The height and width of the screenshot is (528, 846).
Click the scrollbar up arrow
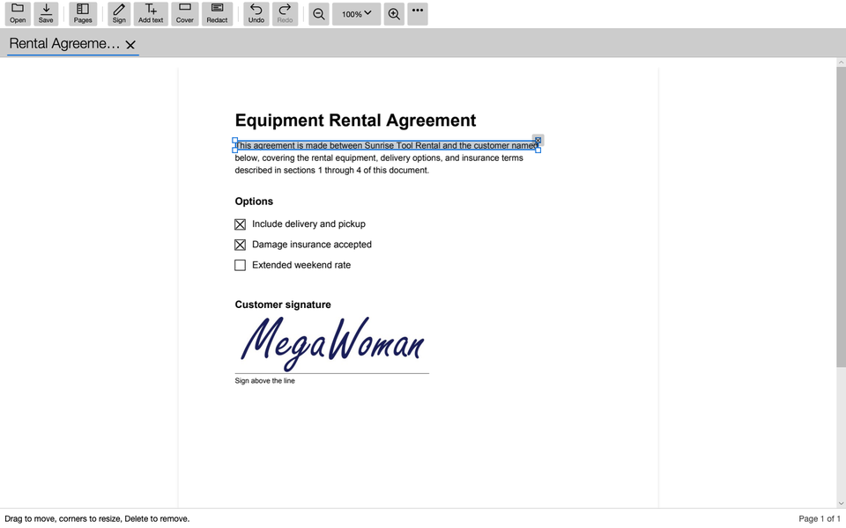pyautogui.click(x=841, y=62)
